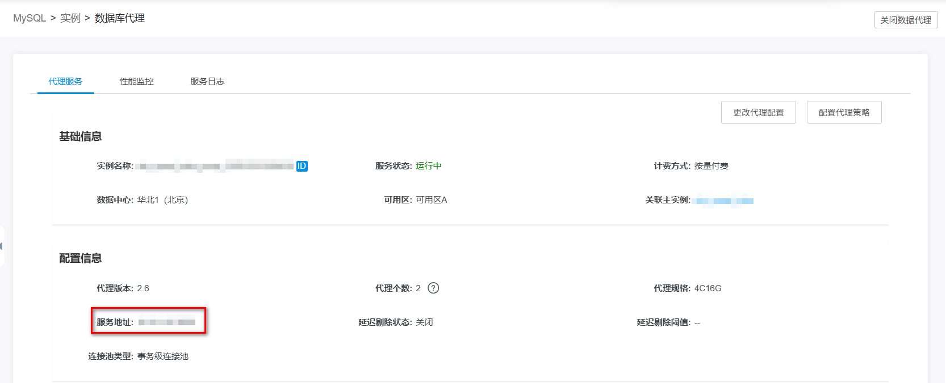Click the 事务级连接池 pool type value
The image size is (946, 383).
pos(163,356)
